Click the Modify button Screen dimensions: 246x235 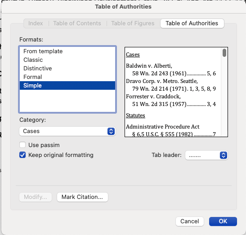(36, 197)
